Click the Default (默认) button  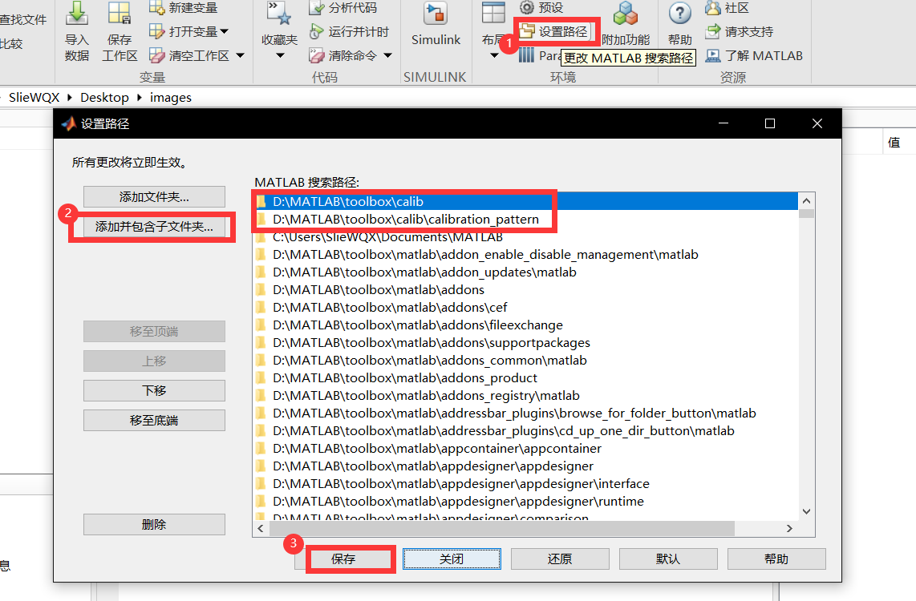coord(667,559)
